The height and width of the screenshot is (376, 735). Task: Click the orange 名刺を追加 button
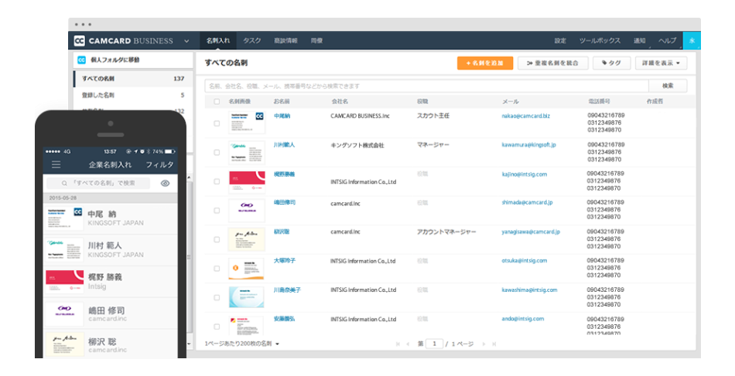point(484,63)
